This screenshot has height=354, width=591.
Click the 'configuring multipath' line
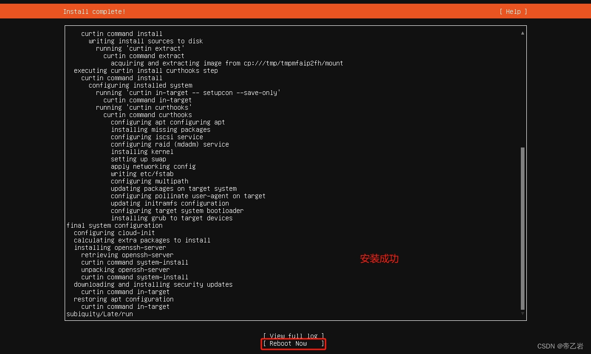150,181
